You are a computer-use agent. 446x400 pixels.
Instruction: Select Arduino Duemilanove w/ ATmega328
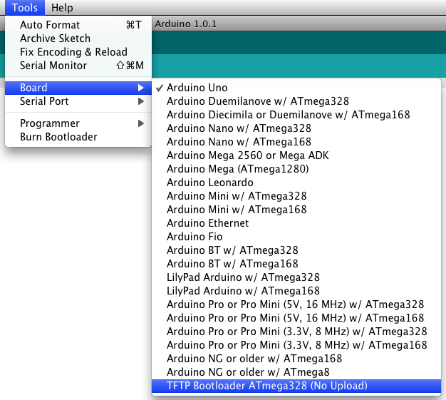(296, 101)
